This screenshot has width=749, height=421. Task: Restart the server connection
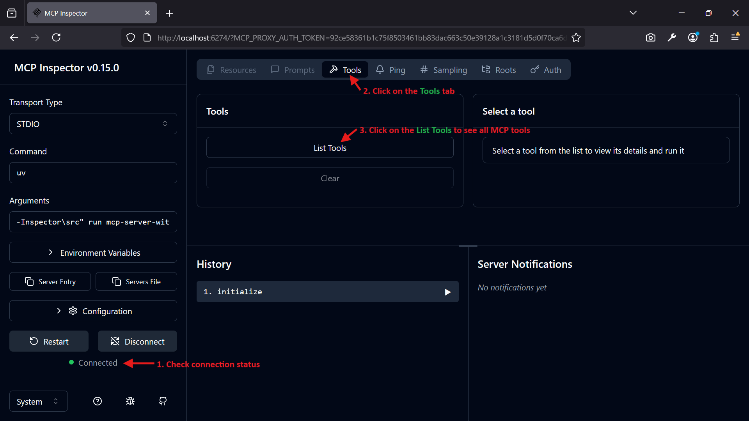tap(49, 341)
